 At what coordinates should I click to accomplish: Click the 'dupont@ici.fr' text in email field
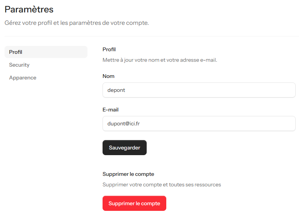point(123,124)
